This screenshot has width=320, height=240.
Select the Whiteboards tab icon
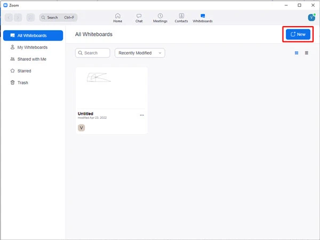(x=203, y=16)
